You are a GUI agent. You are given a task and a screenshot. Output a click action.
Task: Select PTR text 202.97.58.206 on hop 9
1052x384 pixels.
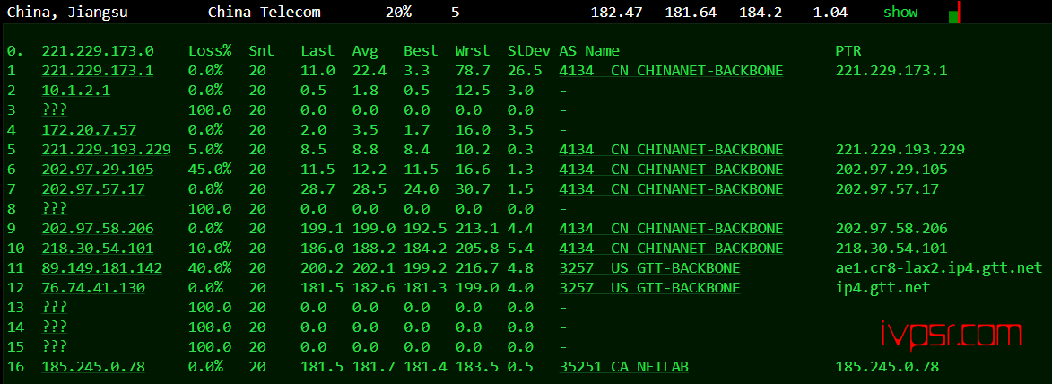coord(891,229)
